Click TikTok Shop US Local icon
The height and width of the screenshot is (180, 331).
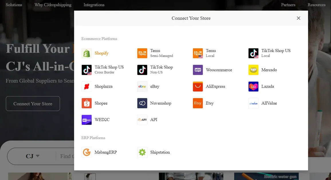pyautogui.click(x=253, y=53)
